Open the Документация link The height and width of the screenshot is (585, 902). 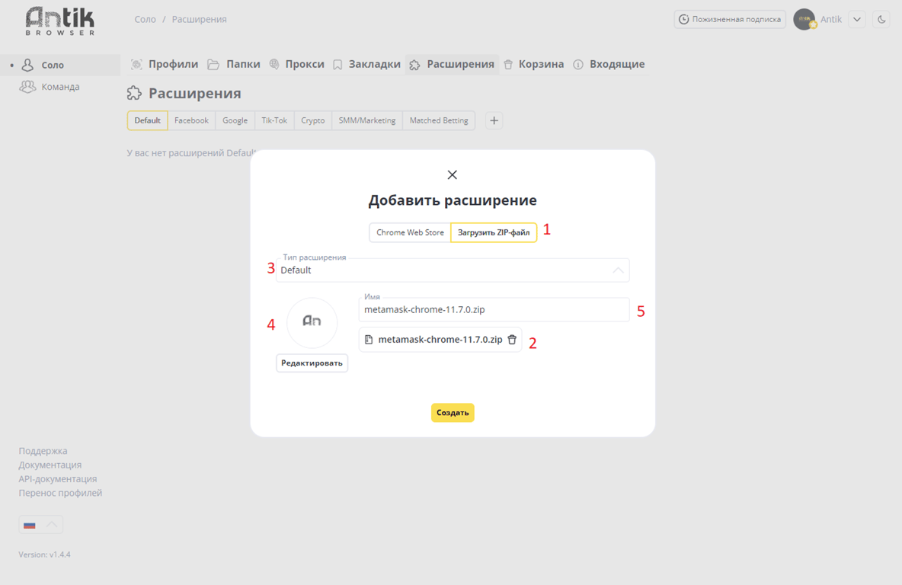50,465
